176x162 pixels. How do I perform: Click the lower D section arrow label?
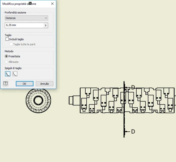133,132
